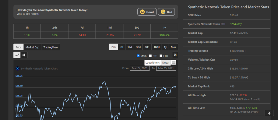Viewport: 278px width, 120px height.
Task: Click the 14d change value -23.8%
Action: tap(109, 35)
